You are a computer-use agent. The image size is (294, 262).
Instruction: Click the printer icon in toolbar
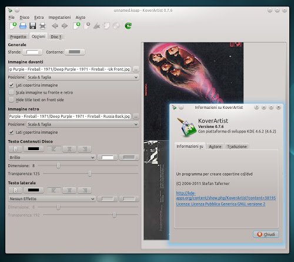tap(42, 26)
